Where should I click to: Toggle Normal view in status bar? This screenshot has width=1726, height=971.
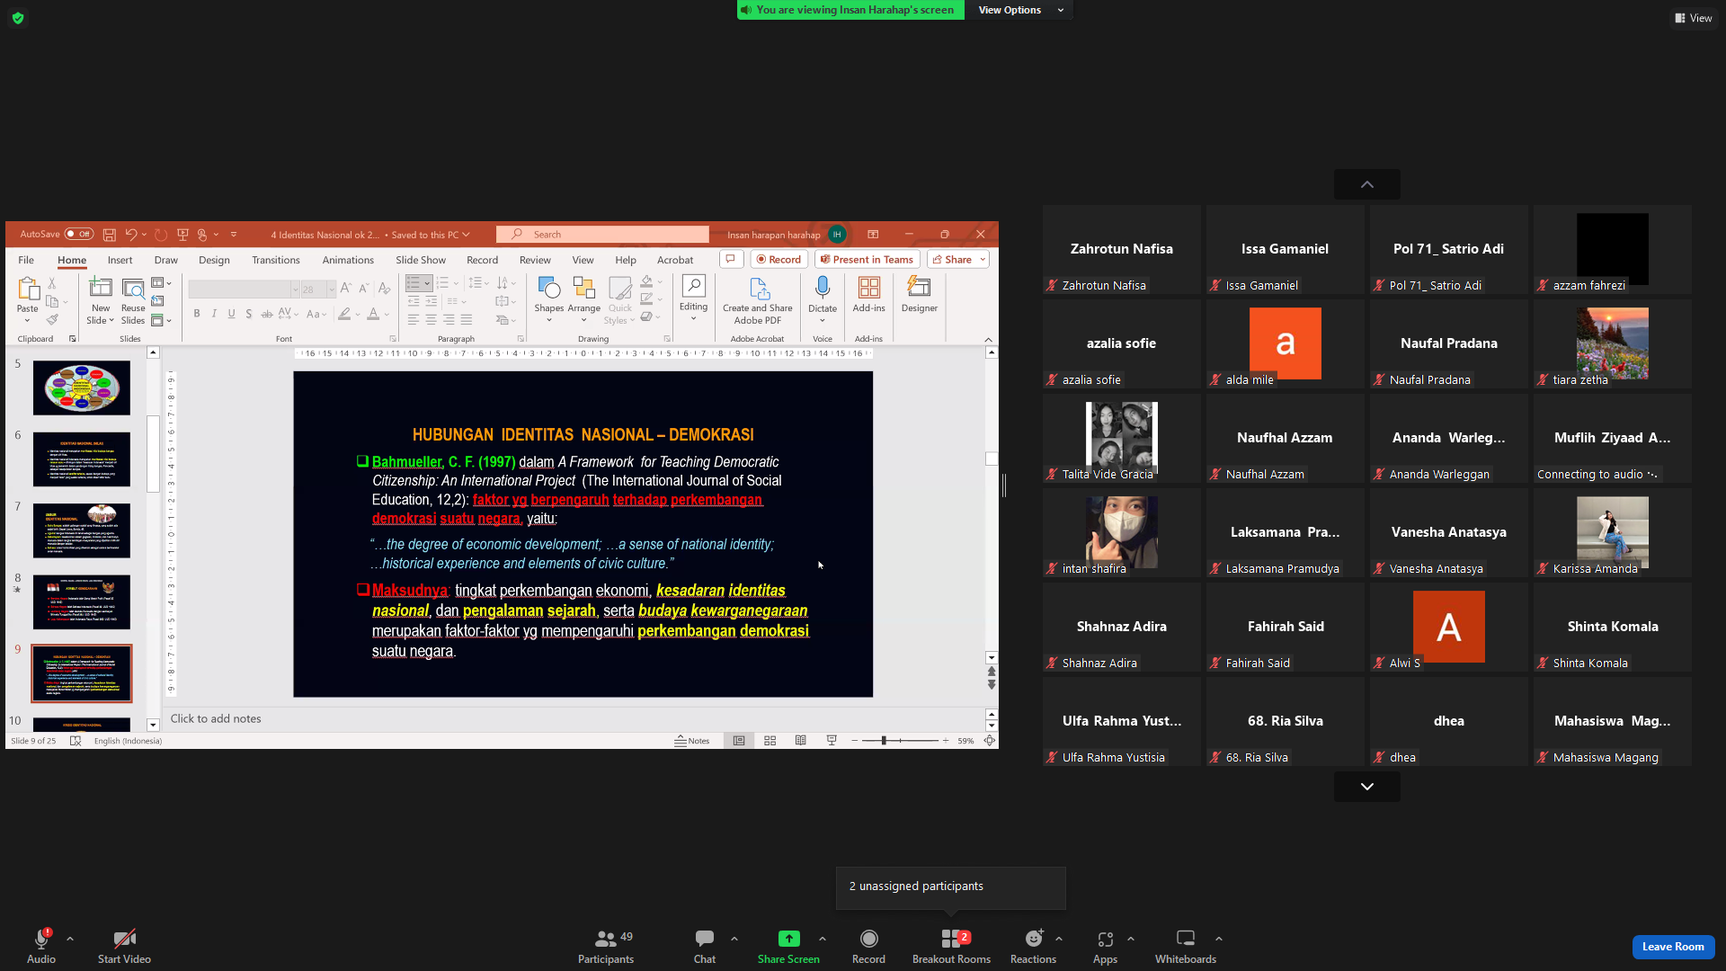click(739, 741)
